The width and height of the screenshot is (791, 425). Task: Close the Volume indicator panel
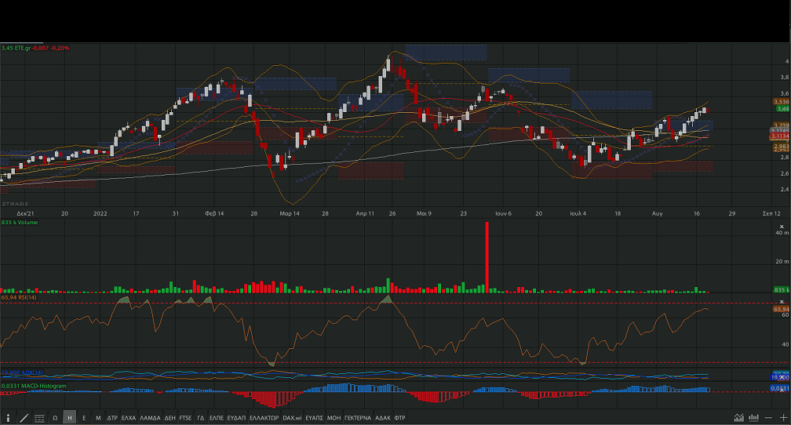tap(781, 223)
